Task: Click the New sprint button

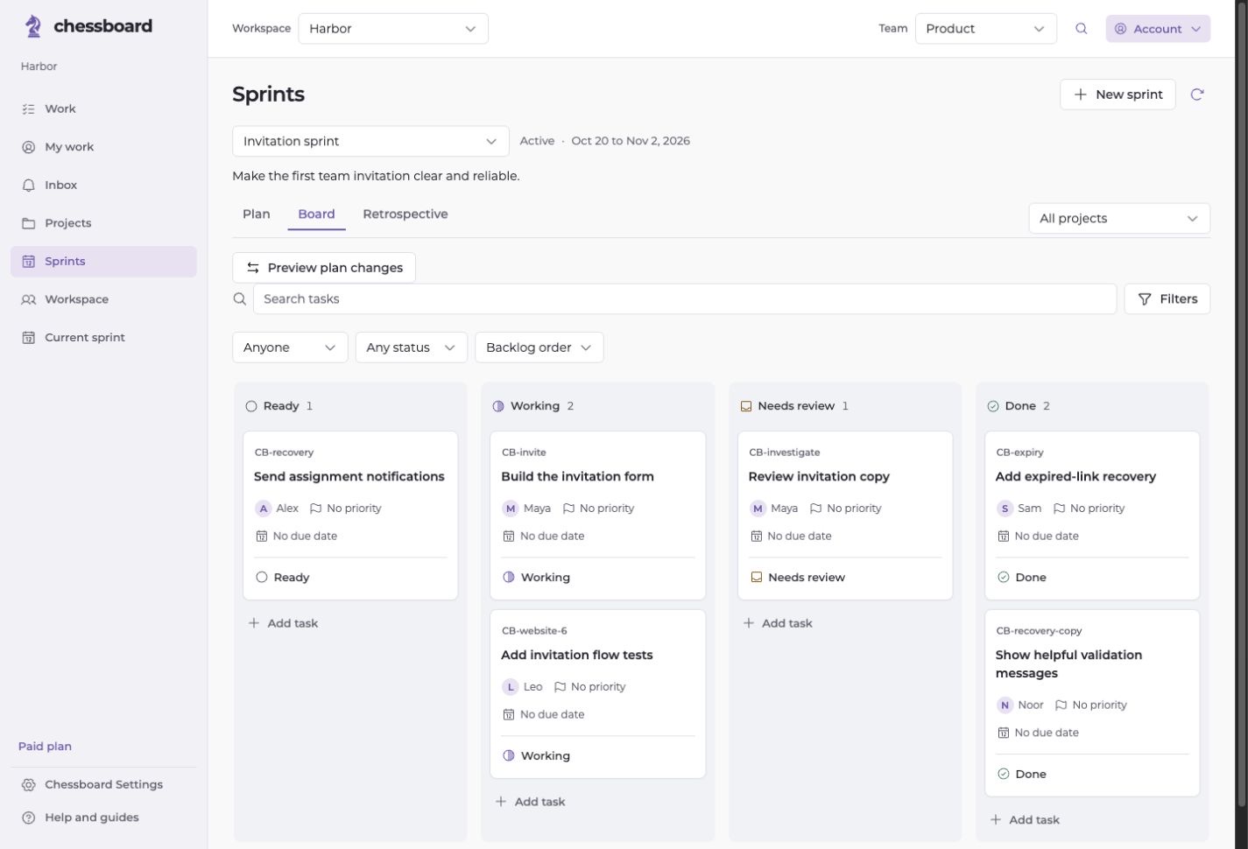Action: [1118, 95]
